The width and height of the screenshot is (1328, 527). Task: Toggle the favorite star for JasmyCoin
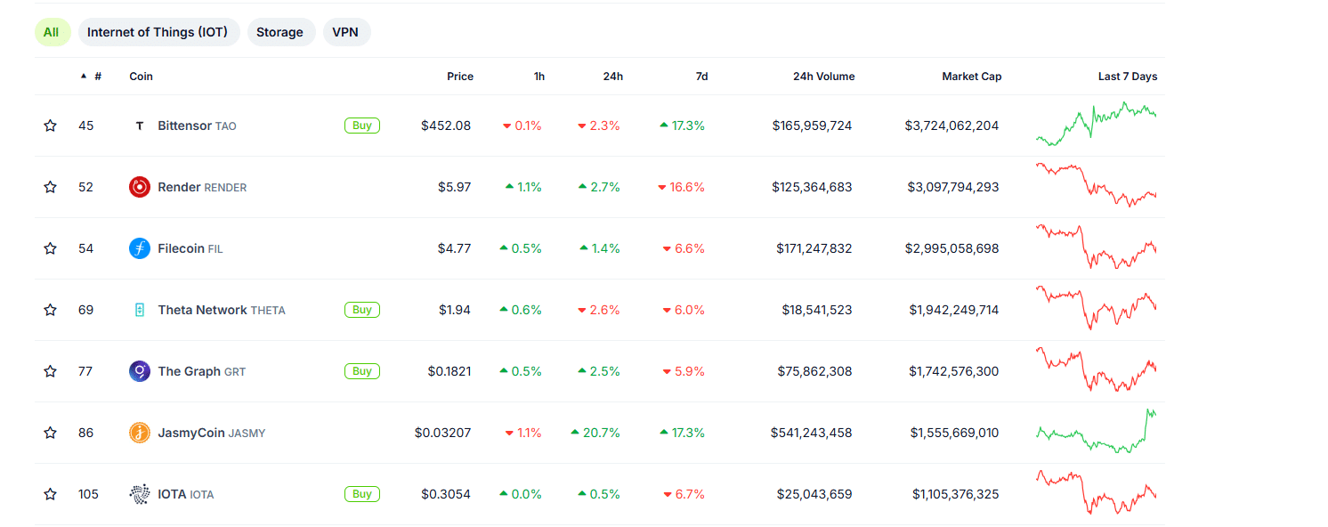tap(51, 433)
